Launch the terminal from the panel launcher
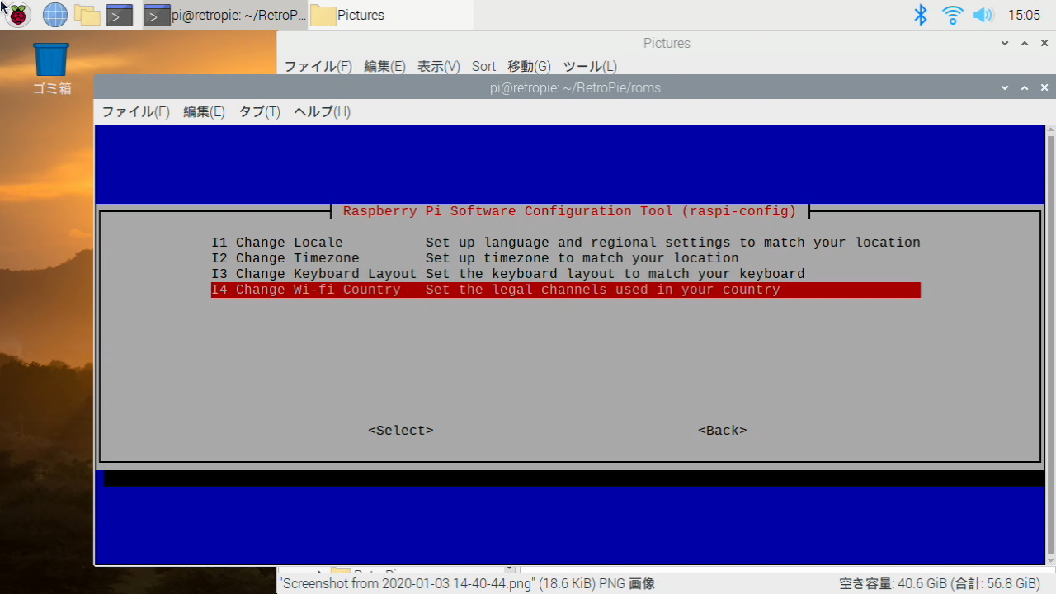 (120, 14)
